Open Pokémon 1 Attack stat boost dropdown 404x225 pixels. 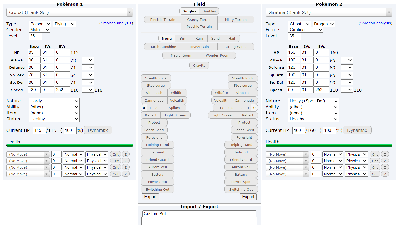click(x=88, y=60)
